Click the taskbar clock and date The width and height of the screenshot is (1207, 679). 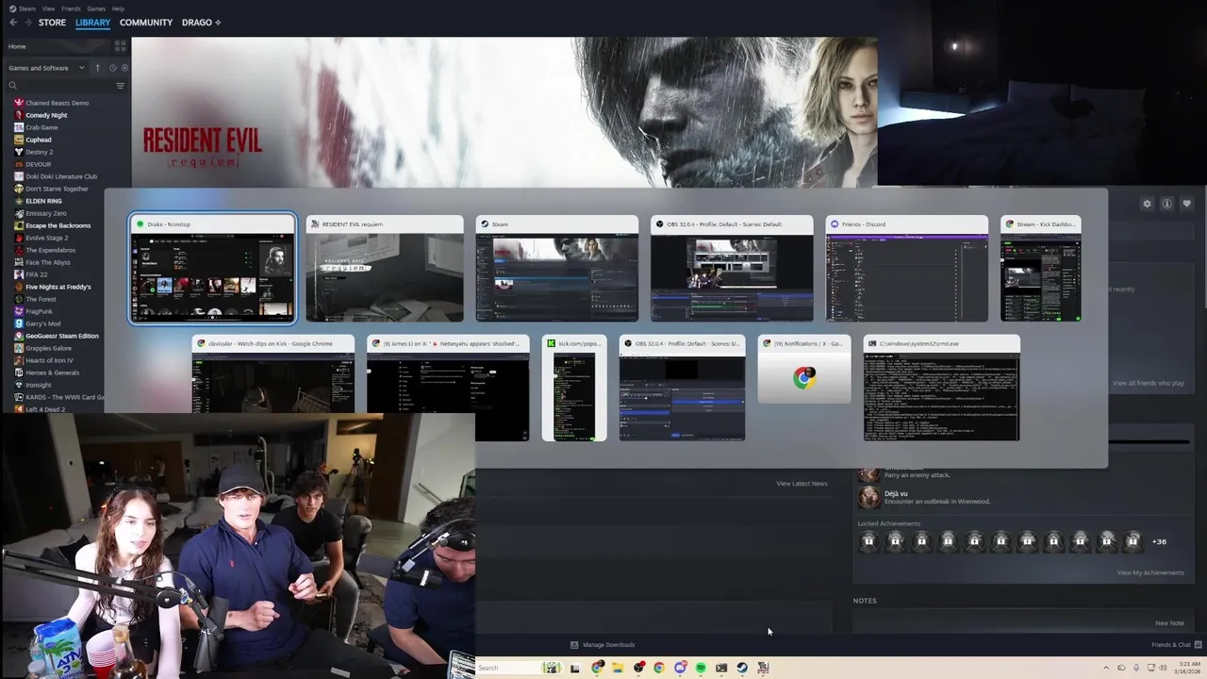(x=1186, y=668)
